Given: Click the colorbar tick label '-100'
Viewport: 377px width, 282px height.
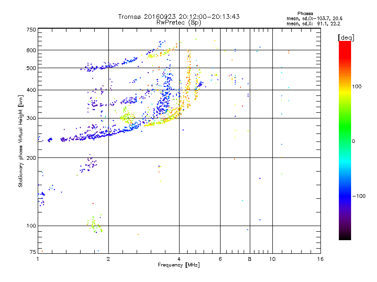Looking at the screenshot, I should tap(359, 196).
